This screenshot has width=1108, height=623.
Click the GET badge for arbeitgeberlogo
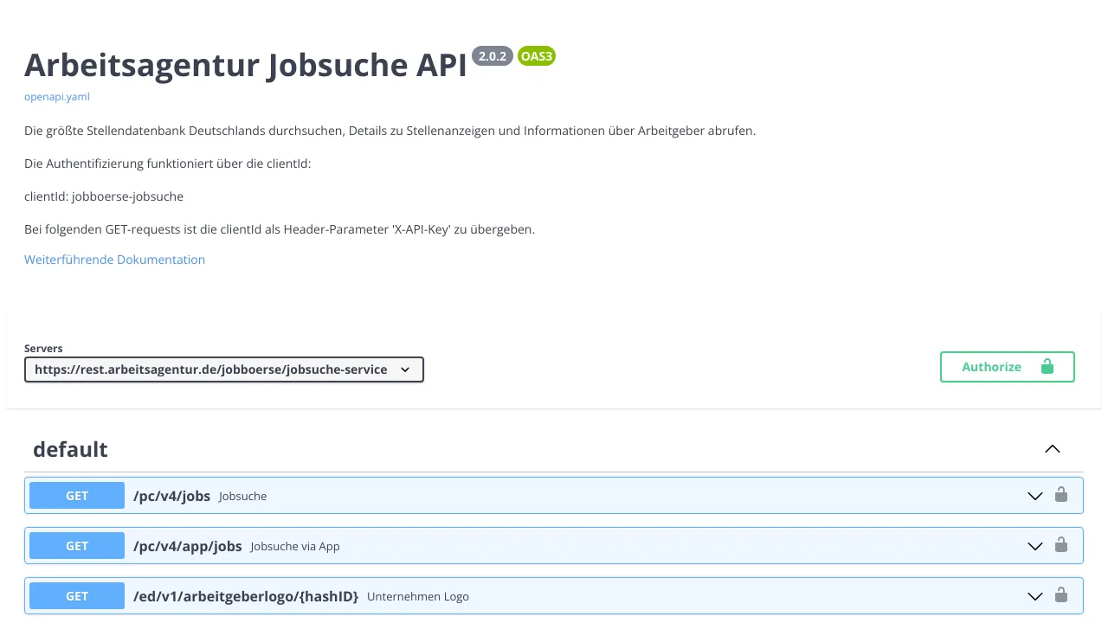[77, 596]
